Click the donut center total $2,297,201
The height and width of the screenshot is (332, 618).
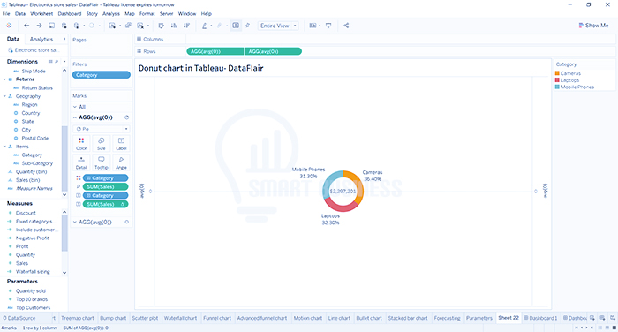[343, 192]
